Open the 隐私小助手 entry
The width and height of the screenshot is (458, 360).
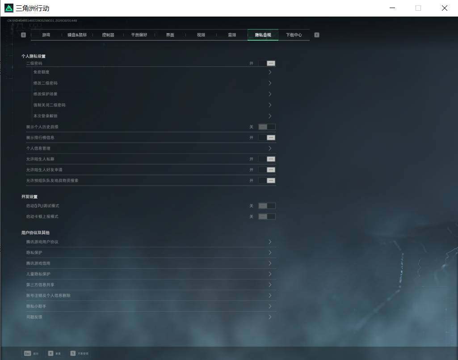pyautogui.click(x=151, y=306)
